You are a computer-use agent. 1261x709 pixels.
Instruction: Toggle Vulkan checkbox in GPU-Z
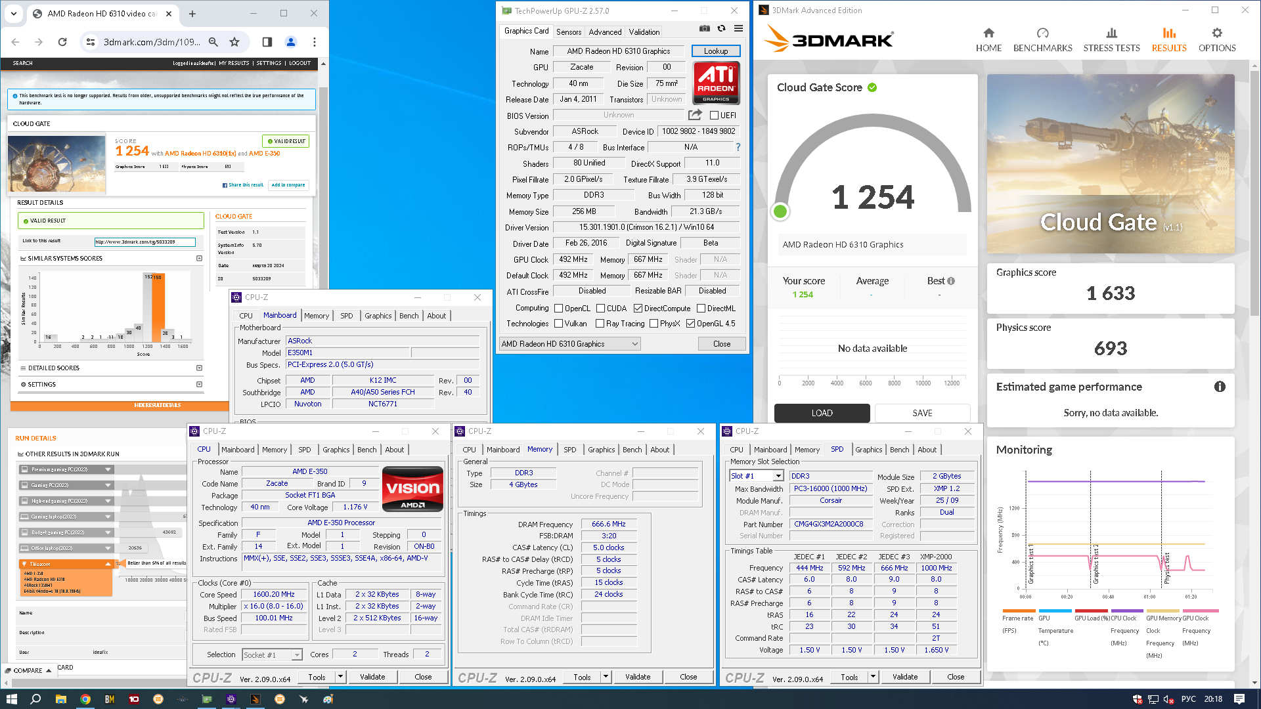(x=559, y=324)
